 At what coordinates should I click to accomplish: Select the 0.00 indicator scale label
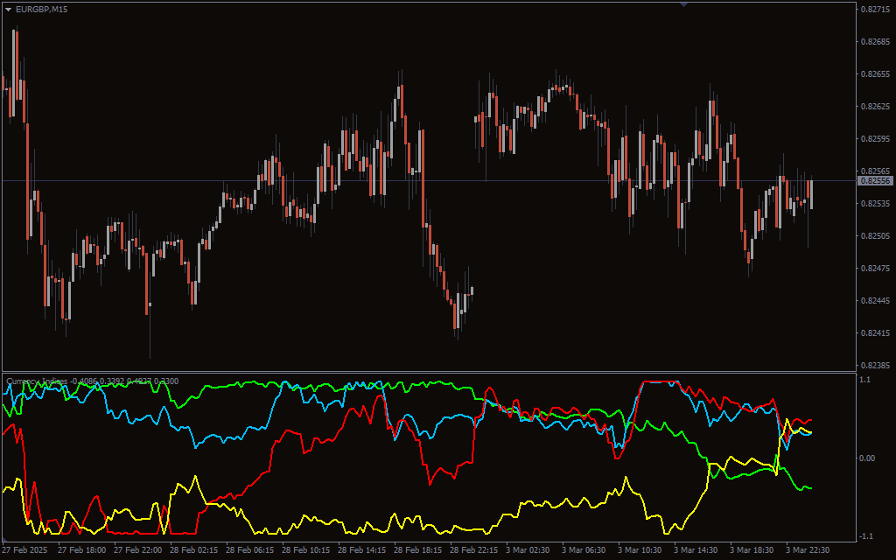coord(866,458)
